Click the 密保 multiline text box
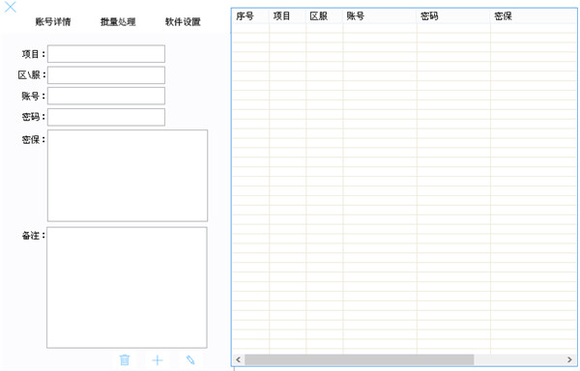This screenshot has height=371, width=580. [128, 176]
